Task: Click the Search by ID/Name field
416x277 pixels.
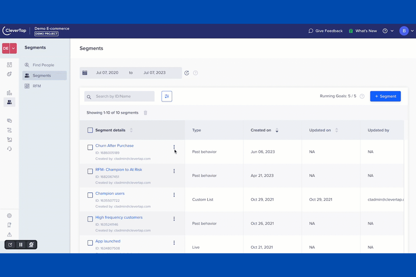Action: click(119, 96)
